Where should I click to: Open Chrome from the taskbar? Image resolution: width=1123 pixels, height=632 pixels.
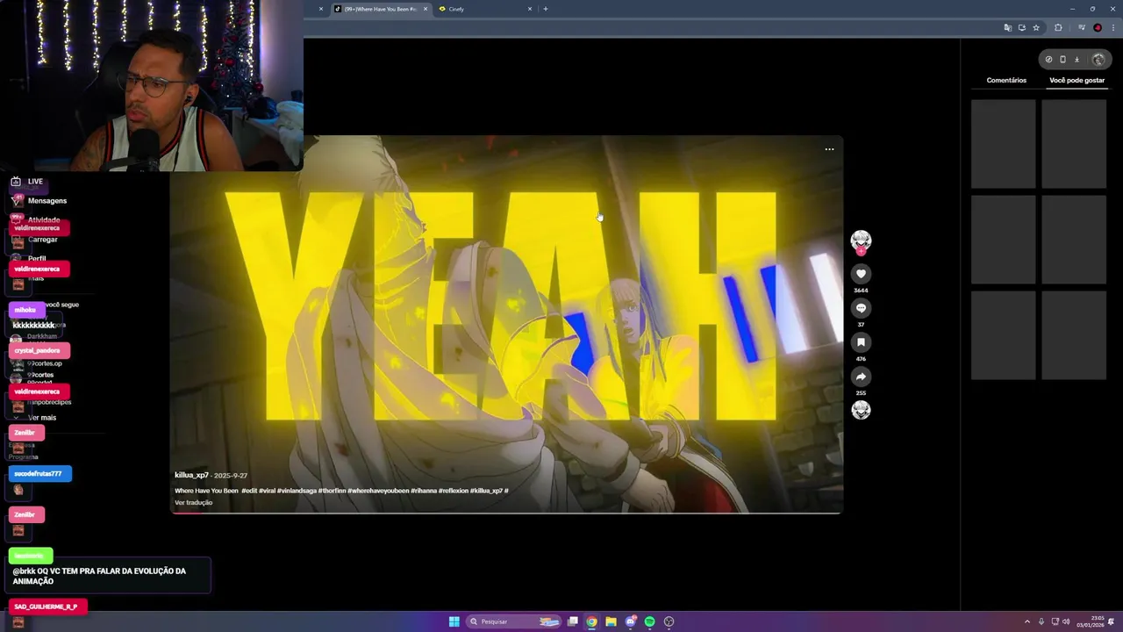pyautogui.click(x=591, y=621)
